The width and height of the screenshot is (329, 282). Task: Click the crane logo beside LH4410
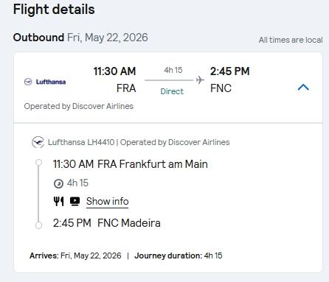(x=38, y=142)
